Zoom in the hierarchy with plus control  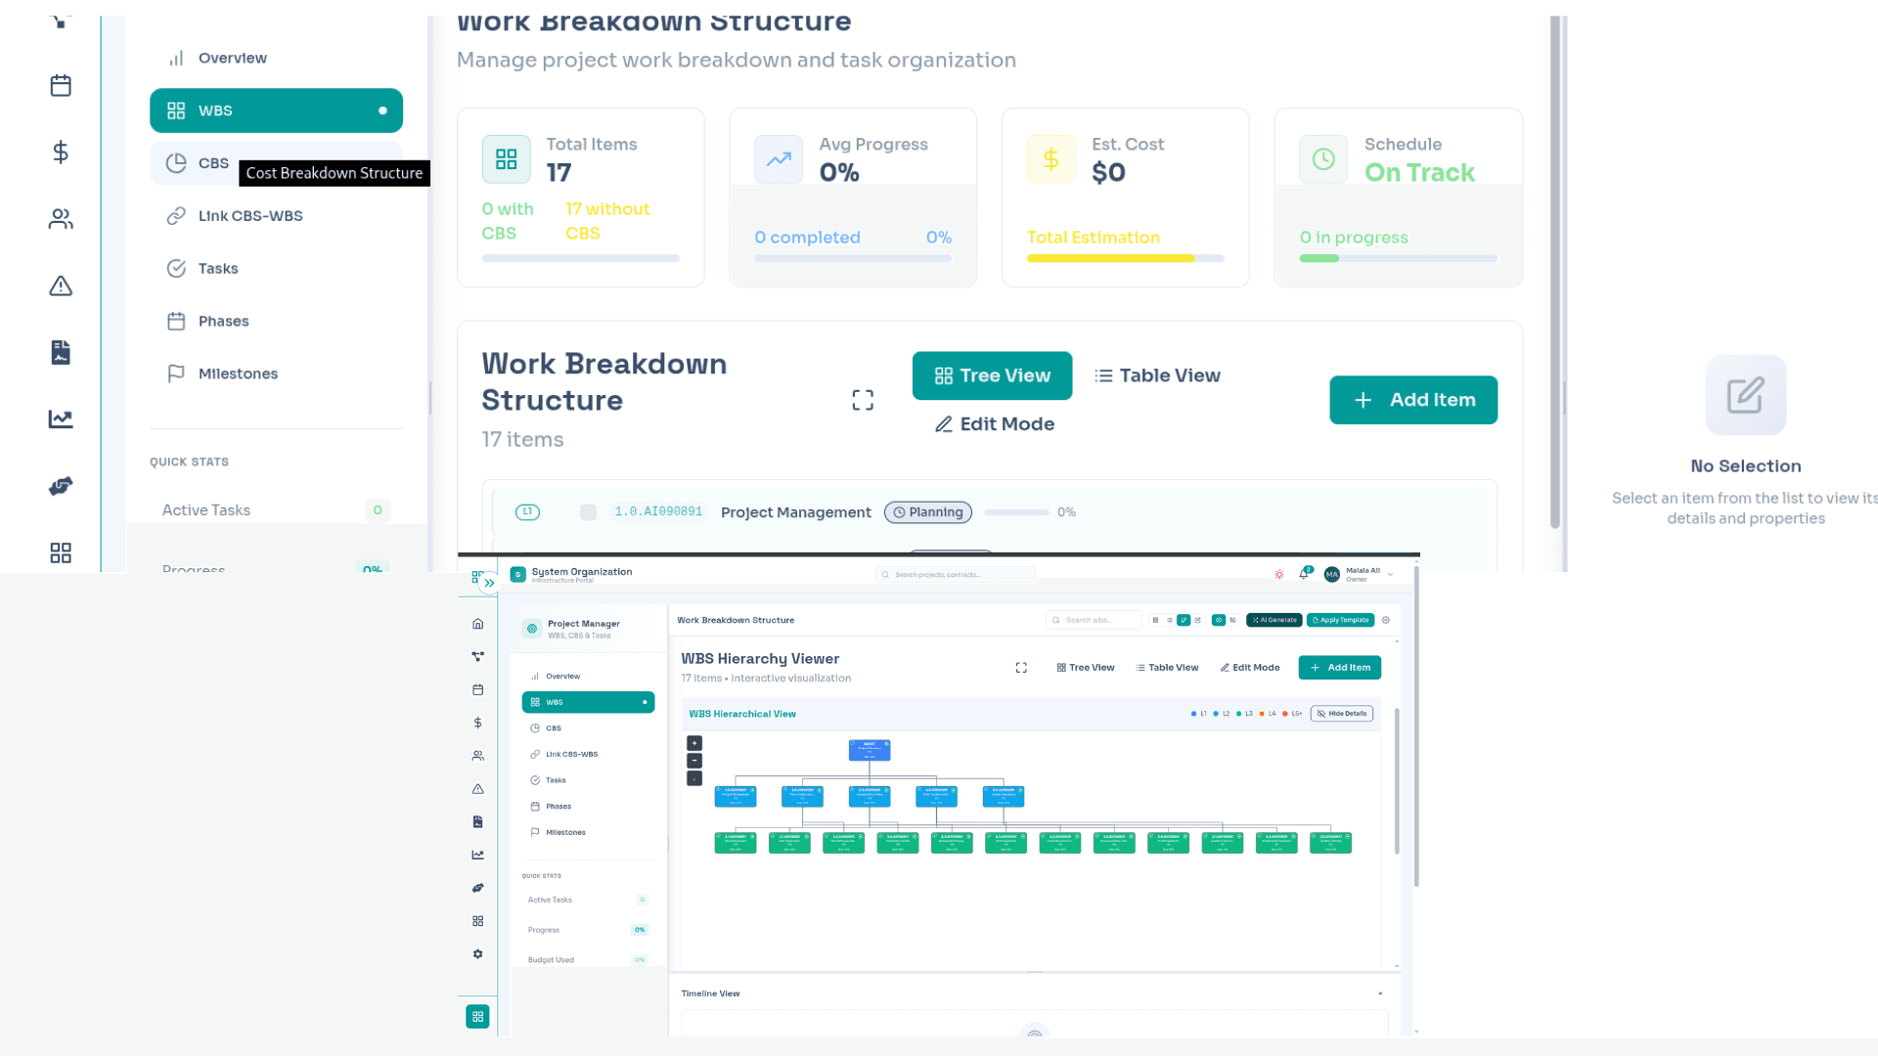click(694, 743)
